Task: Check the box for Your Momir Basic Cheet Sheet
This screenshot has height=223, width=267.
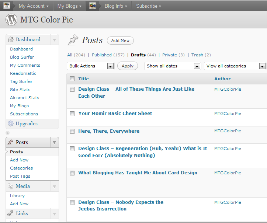Action: click(x=72, y=114)
